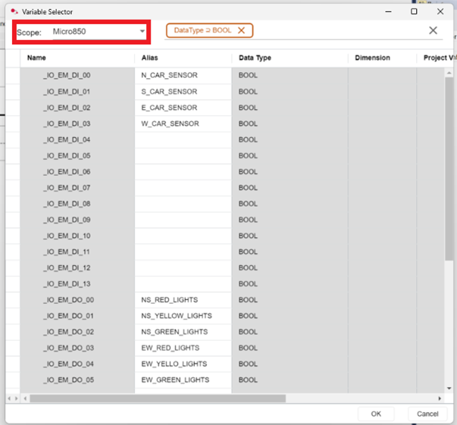This screenshot has height=425, width=457.
Task: Sort by the Name column header
Action: click(x=36, y=58)
